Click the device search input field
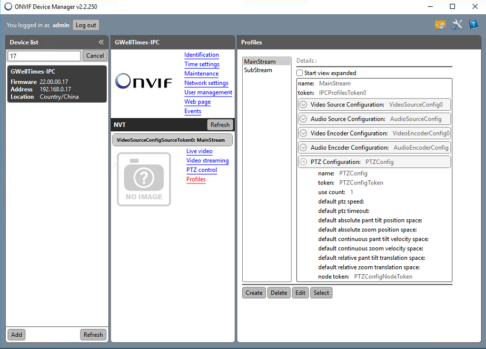This screenshot has width=486, height=349. (x=44, y=56)
